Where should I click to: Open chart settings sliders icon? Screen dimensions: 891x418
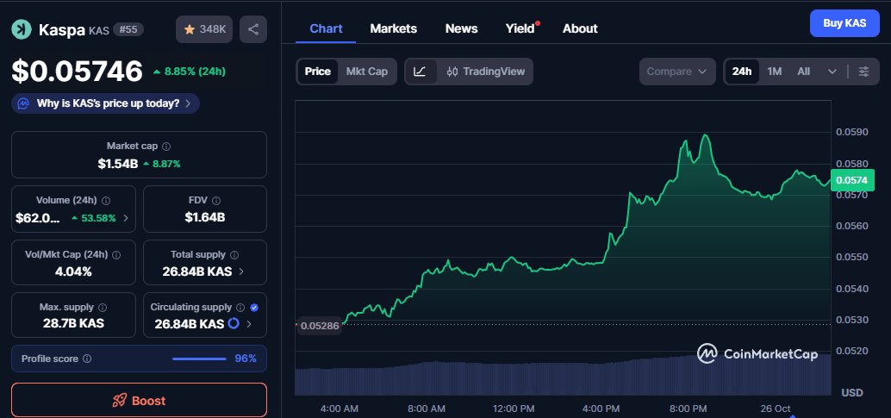(x=863, y=72)
